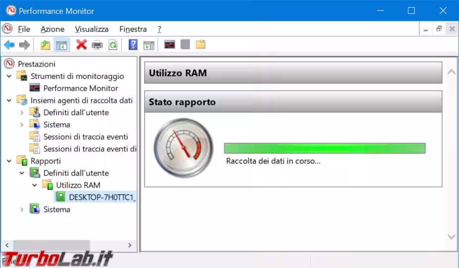Click the application icon in the menu bar
The image size is (459, 268).
(7, 29)
